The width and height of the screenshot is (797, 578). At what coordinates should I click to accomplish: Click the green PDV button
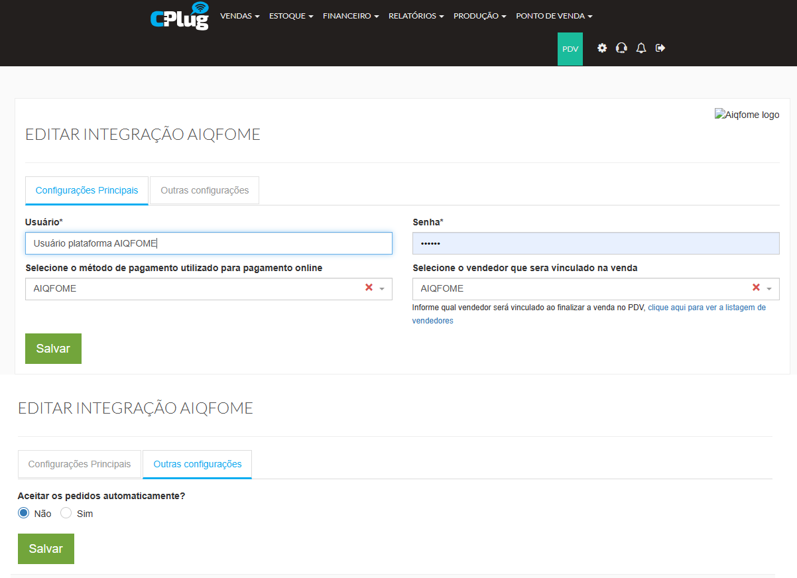570,49
